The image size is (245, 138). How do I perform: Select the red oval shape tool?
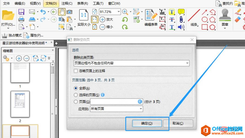[x=204, y=19]
